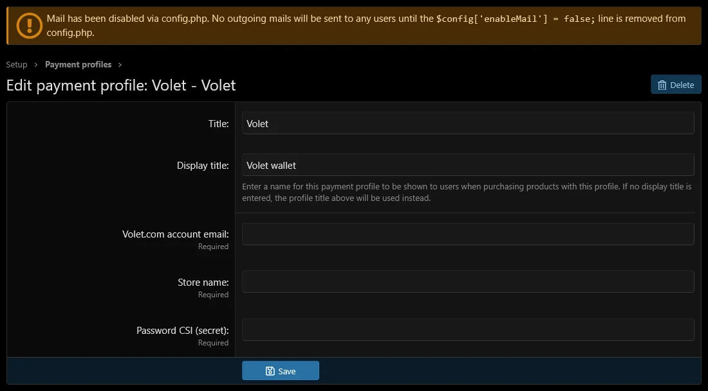Click the trash icon on the Delete button
The width and height of the screenshot is (708, 391).
coord(662,85)
